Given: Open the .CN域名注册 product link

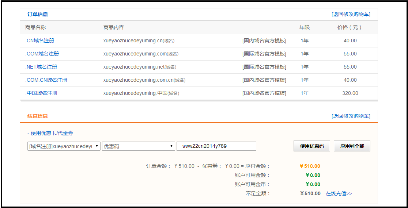Looking at the screenshot, I should tap(40, 41).
